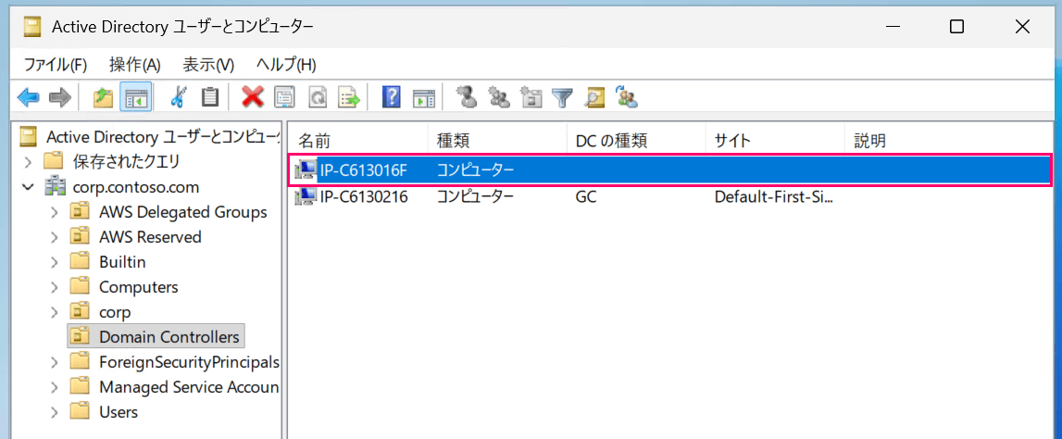This screenshot has height=439, width=1062.
Task: Collapse the corp.contoso.com domain node
Action: 28,186
